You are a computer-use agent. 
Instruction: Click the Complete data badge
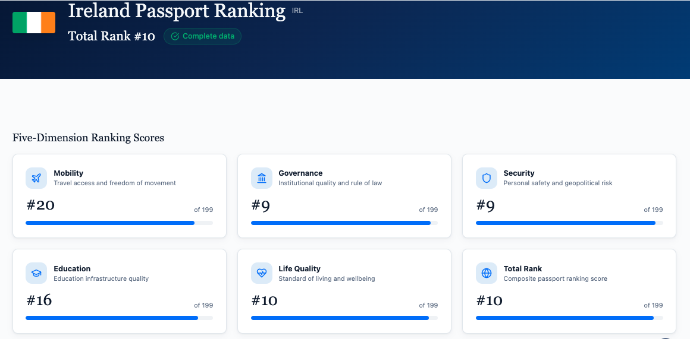pos(202,36)
